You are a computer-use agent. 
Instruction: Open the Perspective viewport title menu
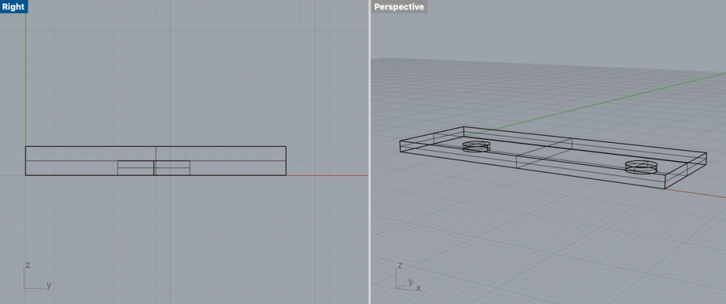tap(399, 7)
